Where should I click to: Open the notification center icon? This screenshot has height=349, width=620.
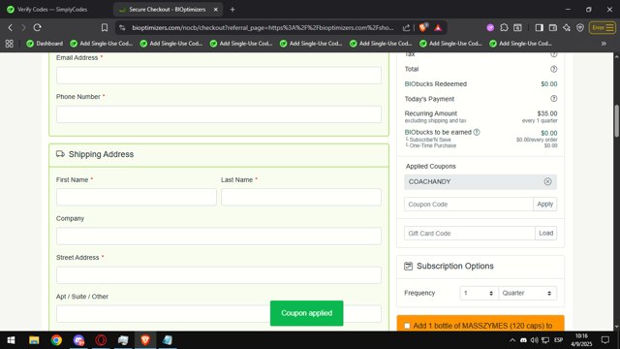[x=604, y=340]
